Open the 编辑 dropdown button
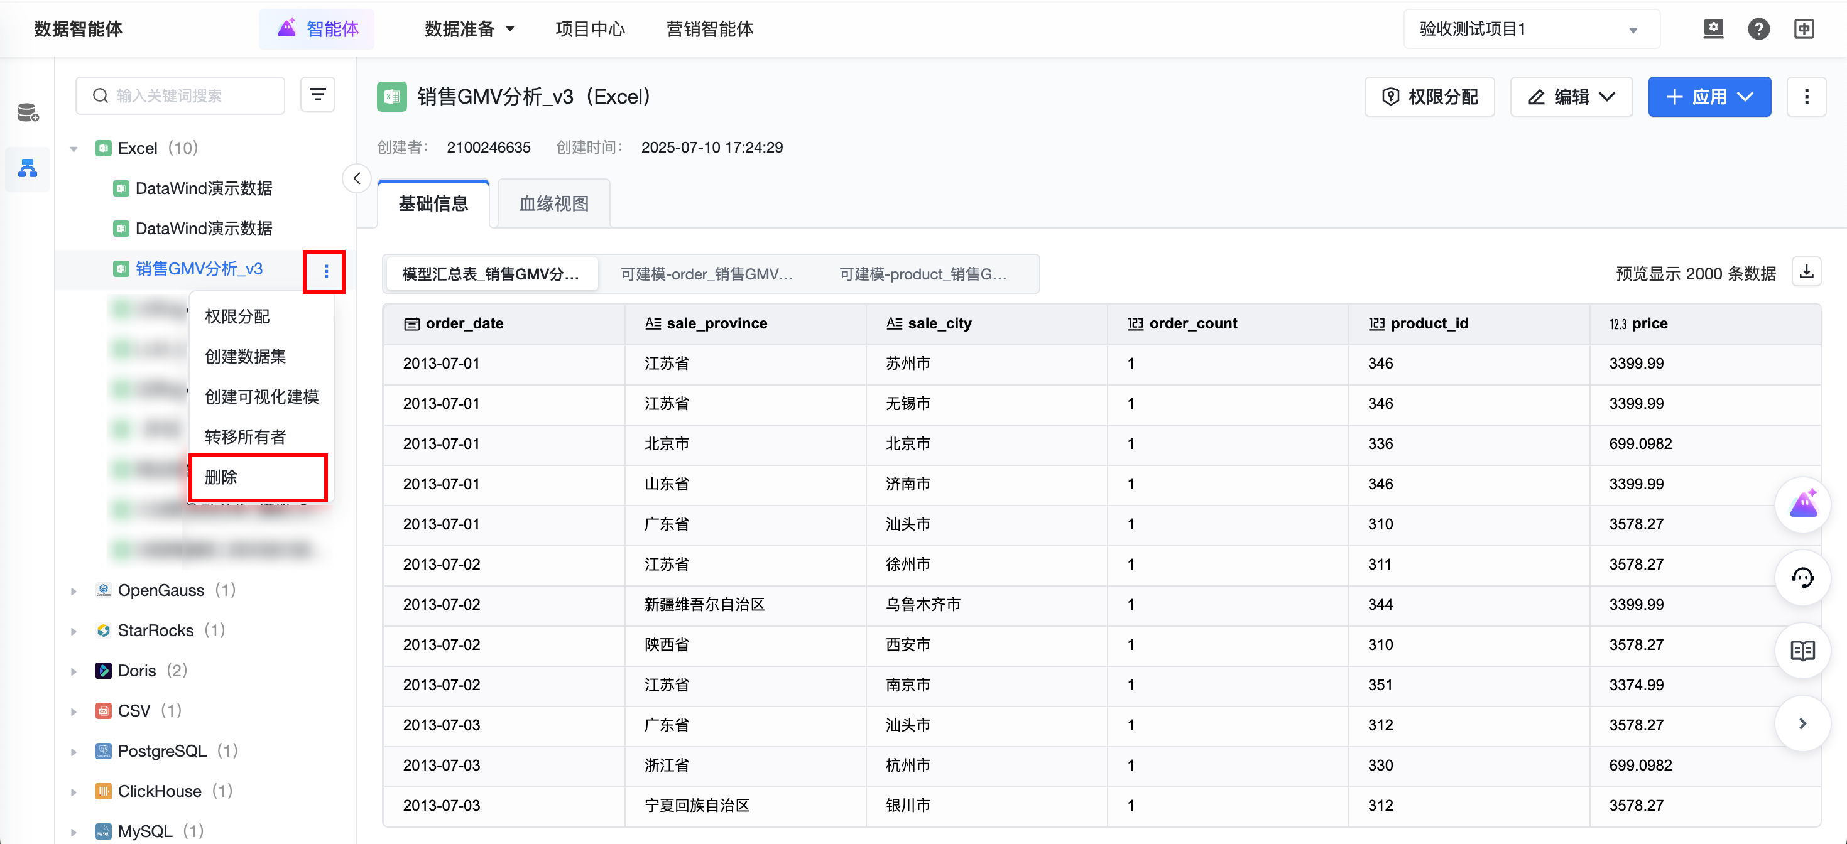The width and height of the screenshot is (1847, 844). pos(1571,97)
